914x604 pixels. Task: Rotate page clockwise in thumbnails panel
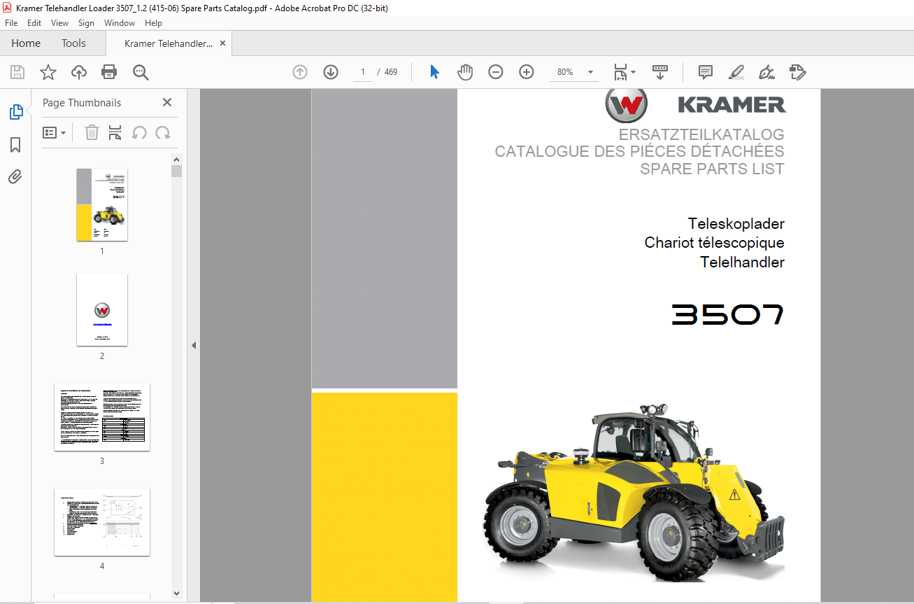(163, 132)
